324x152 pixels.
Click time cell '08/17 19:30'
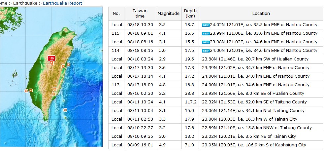tap(140, 68)
